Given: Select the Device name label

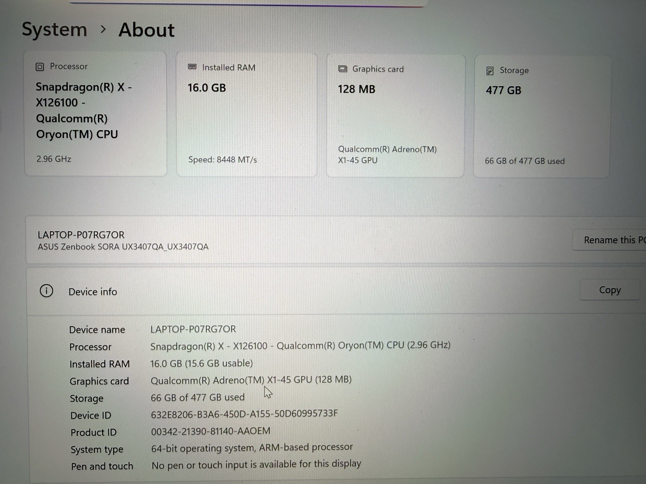Looking at the screenshot, I should 97,330.
